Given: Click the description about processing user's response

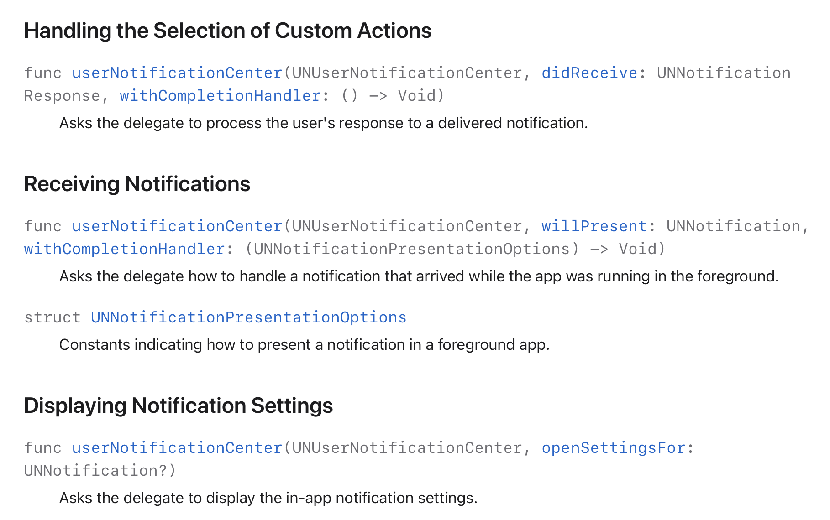Looking at the screenshot, I should tap(323, 123).
